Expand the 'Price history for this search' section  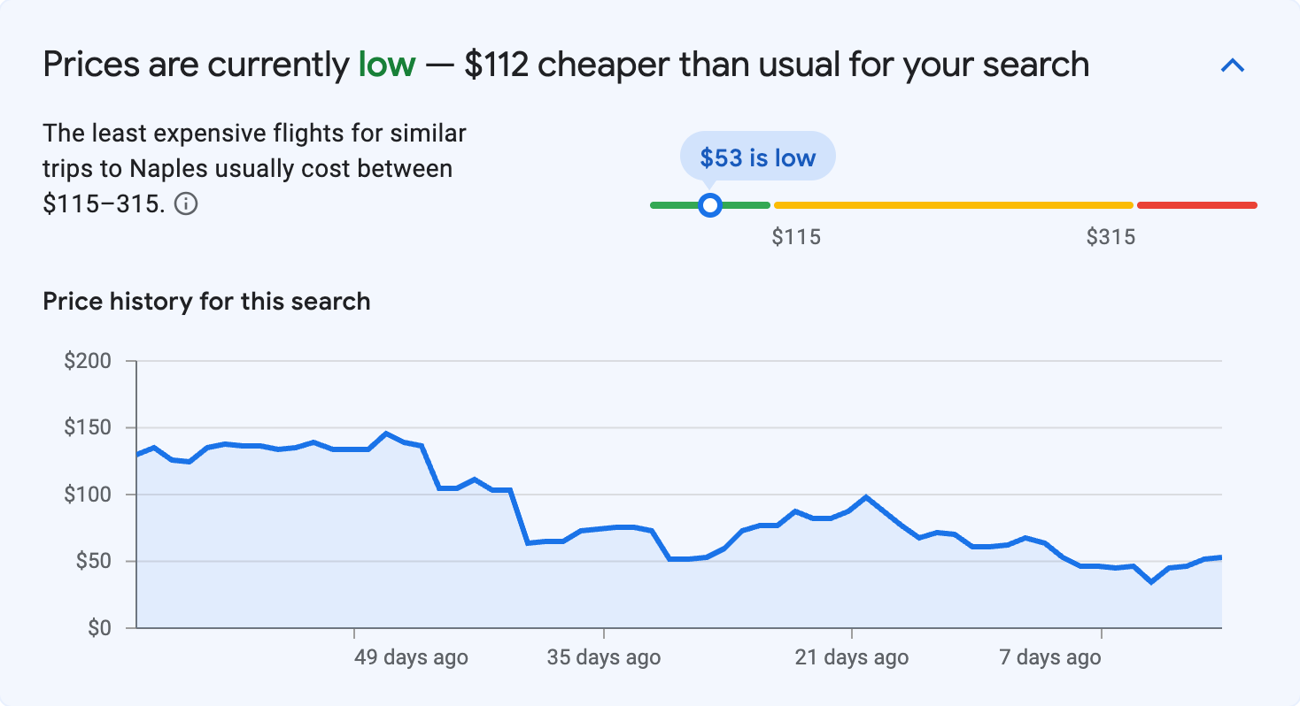(x=205, y=302)
